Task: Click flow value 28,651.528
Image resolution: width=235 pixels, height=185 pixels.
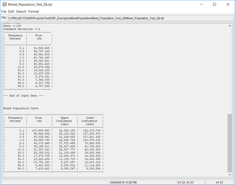Action: [x=42, y=64]
